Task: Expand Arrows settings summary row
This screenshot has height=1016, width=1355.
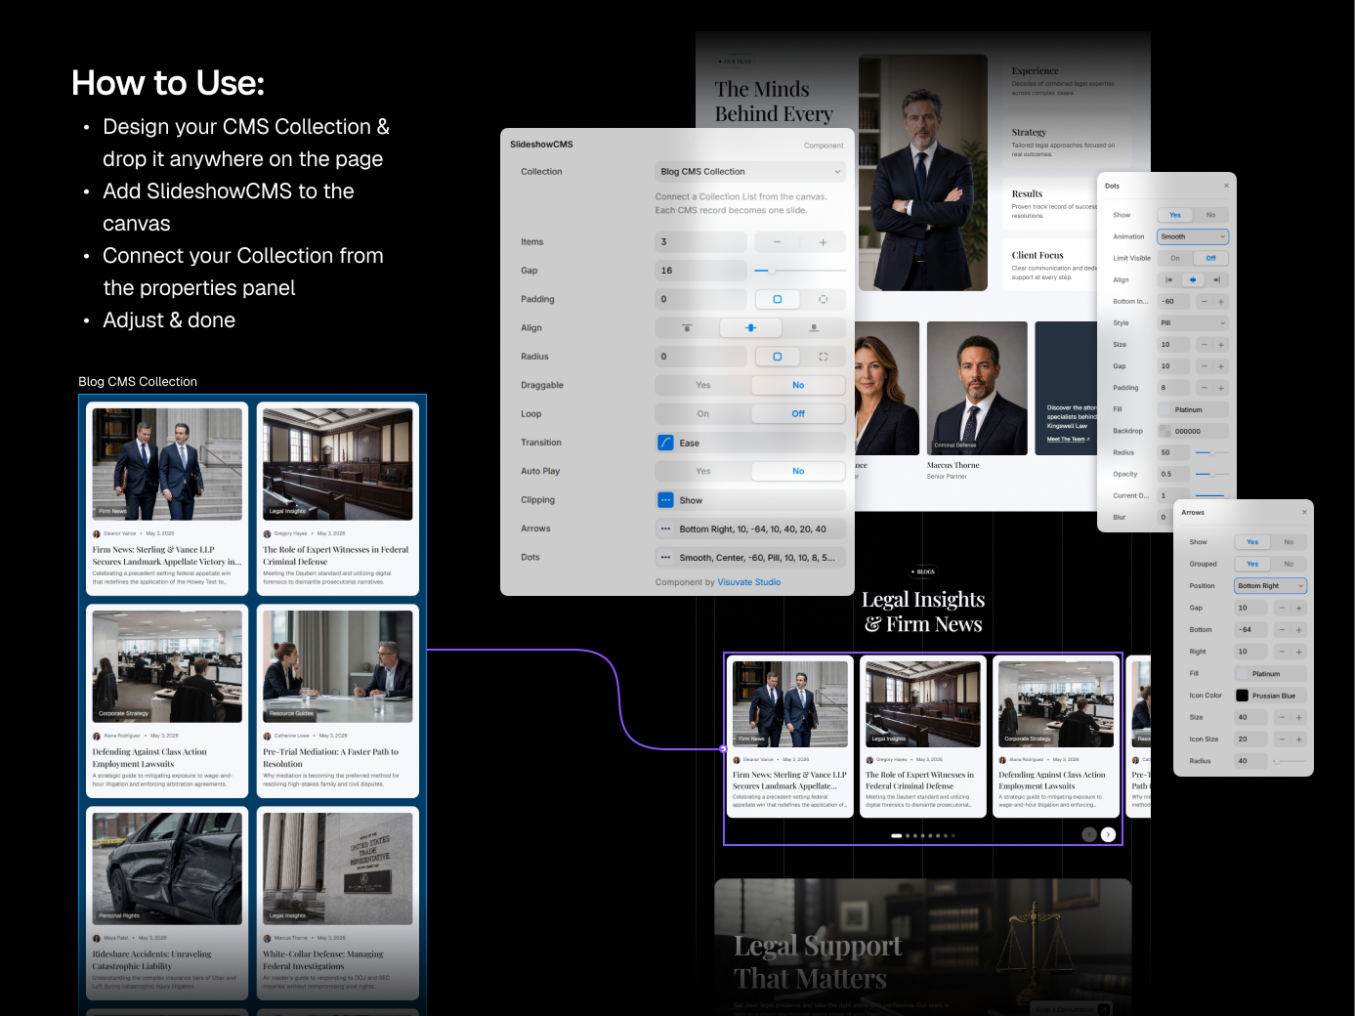Action: 750,529
